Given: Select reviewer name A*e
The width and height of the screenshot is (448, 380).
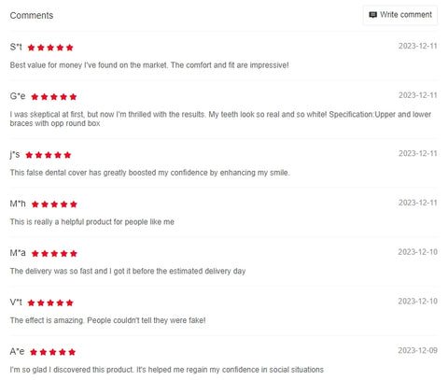Looking at the screenshot, I should (x=17, y=351).
